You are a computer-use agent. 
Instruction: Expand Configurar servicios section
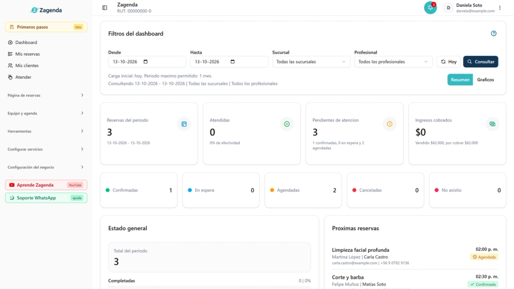(46, 150)
